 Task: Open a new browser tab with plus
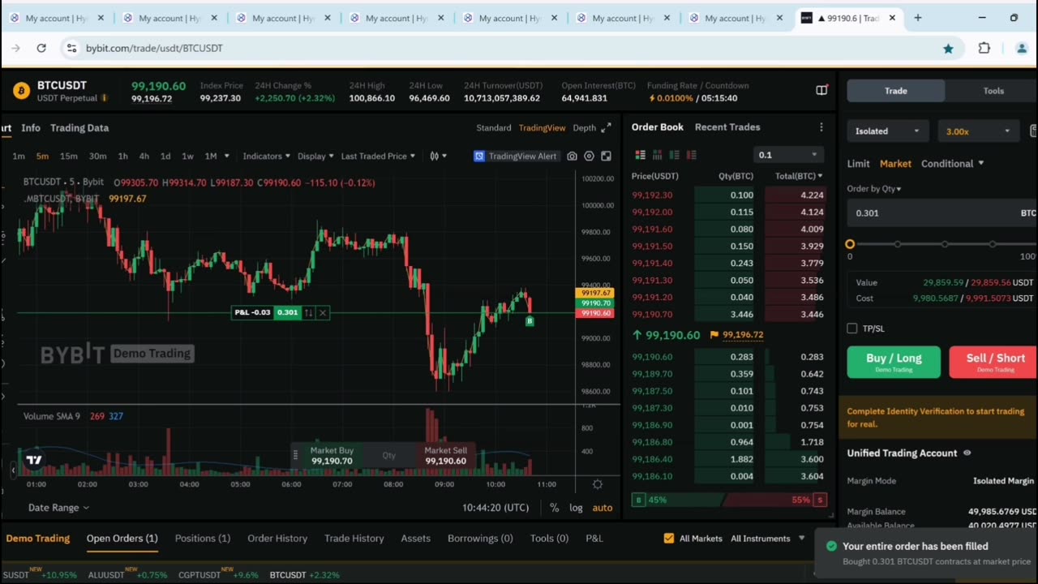918,17
